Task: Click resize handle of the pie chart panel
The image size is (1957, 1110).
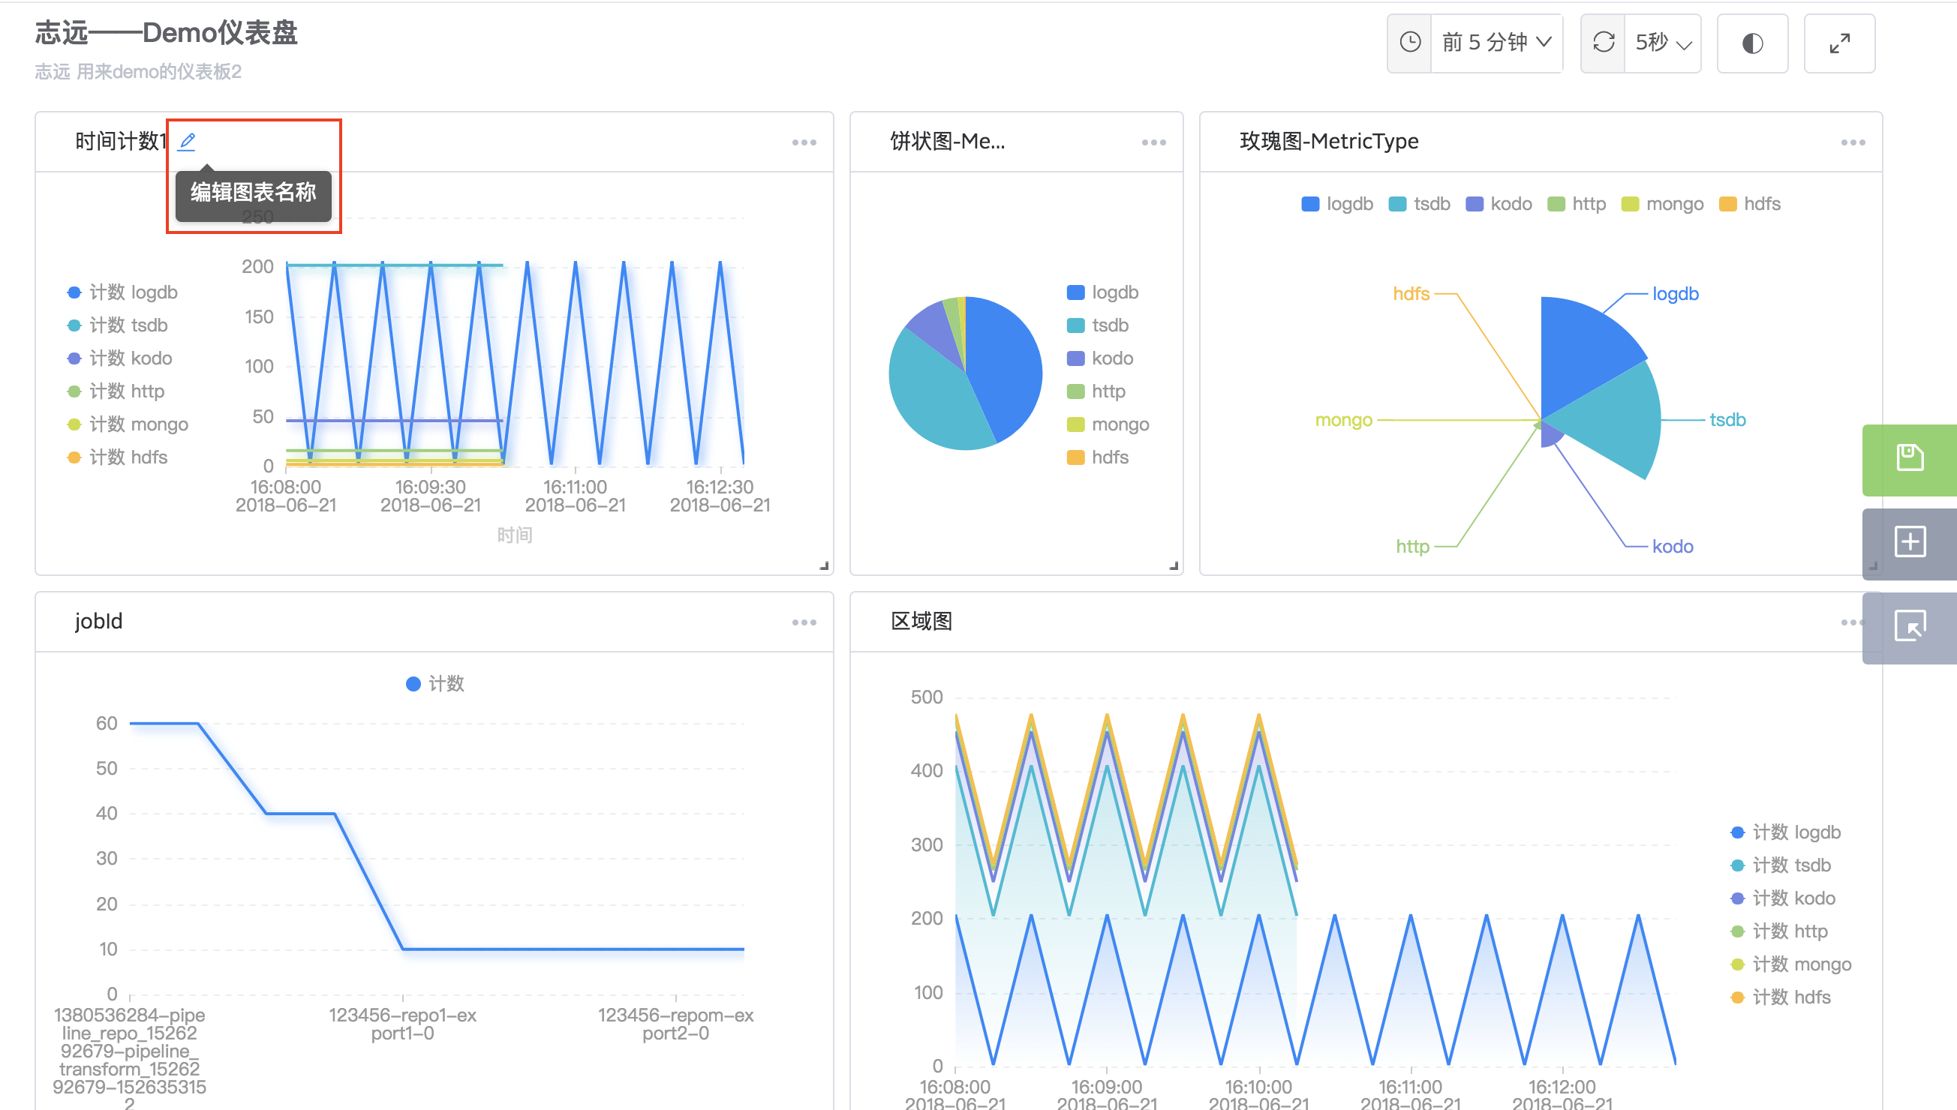Action: click(1173, 565)
